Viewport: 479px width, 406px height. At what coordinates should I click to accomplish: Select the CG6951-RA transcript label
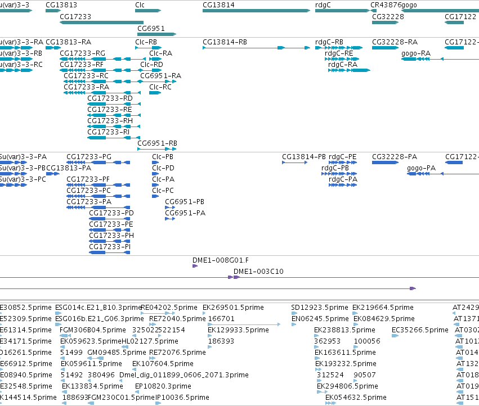tap(160, 76)
